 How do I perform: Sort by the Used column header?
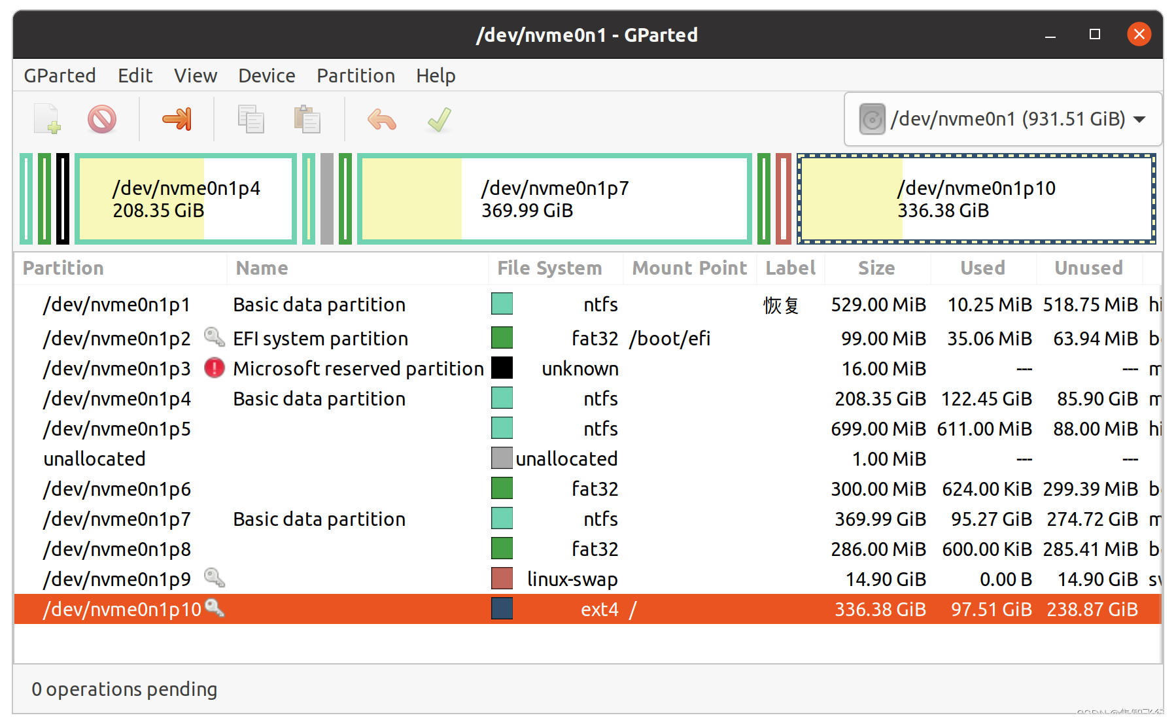[984, 268]
